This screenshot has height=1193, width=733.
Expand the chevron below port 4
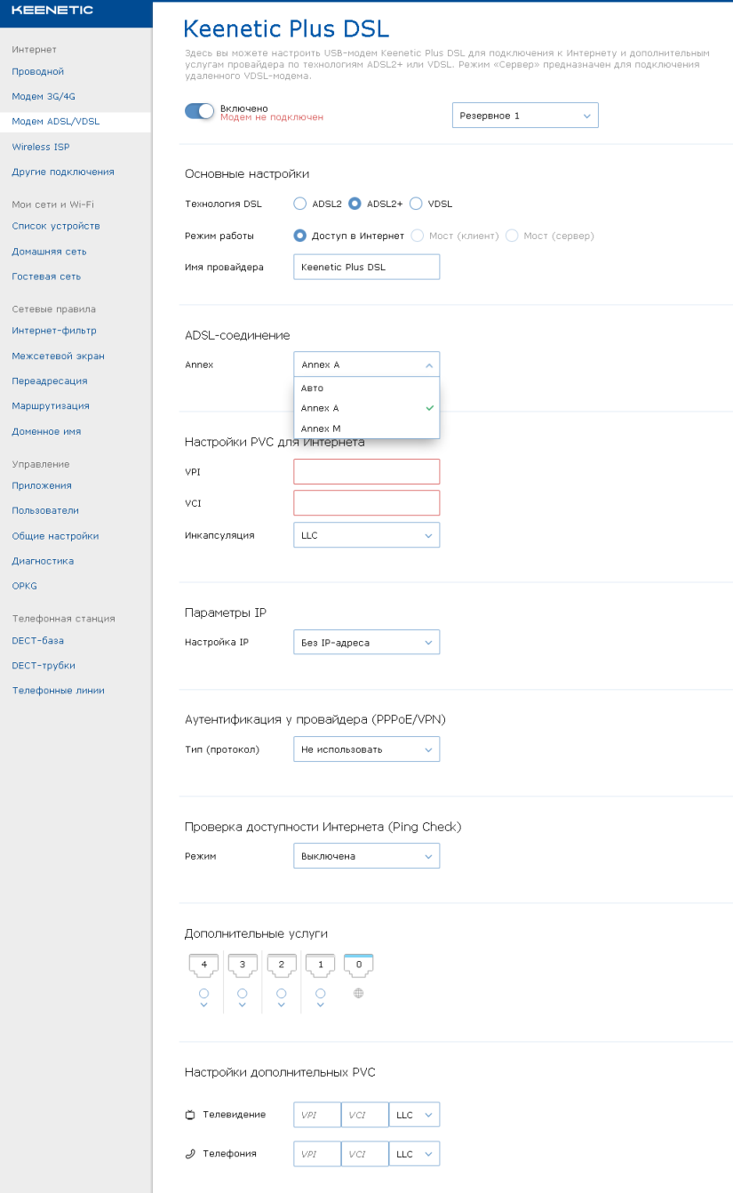(203, 1005)
